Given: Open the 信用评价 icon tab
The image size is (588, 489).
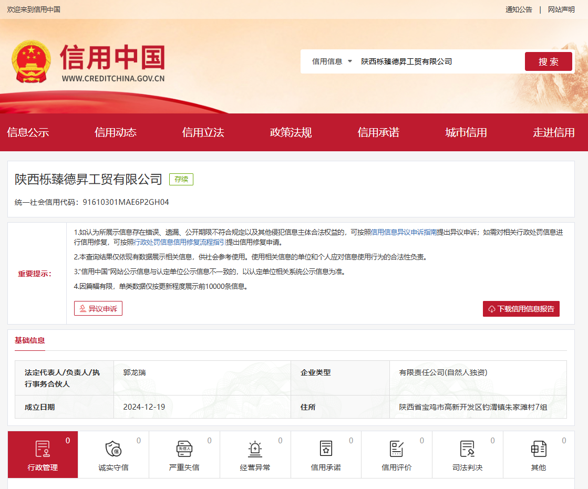Looking at the screenshot, I should [x=396, y=449].
